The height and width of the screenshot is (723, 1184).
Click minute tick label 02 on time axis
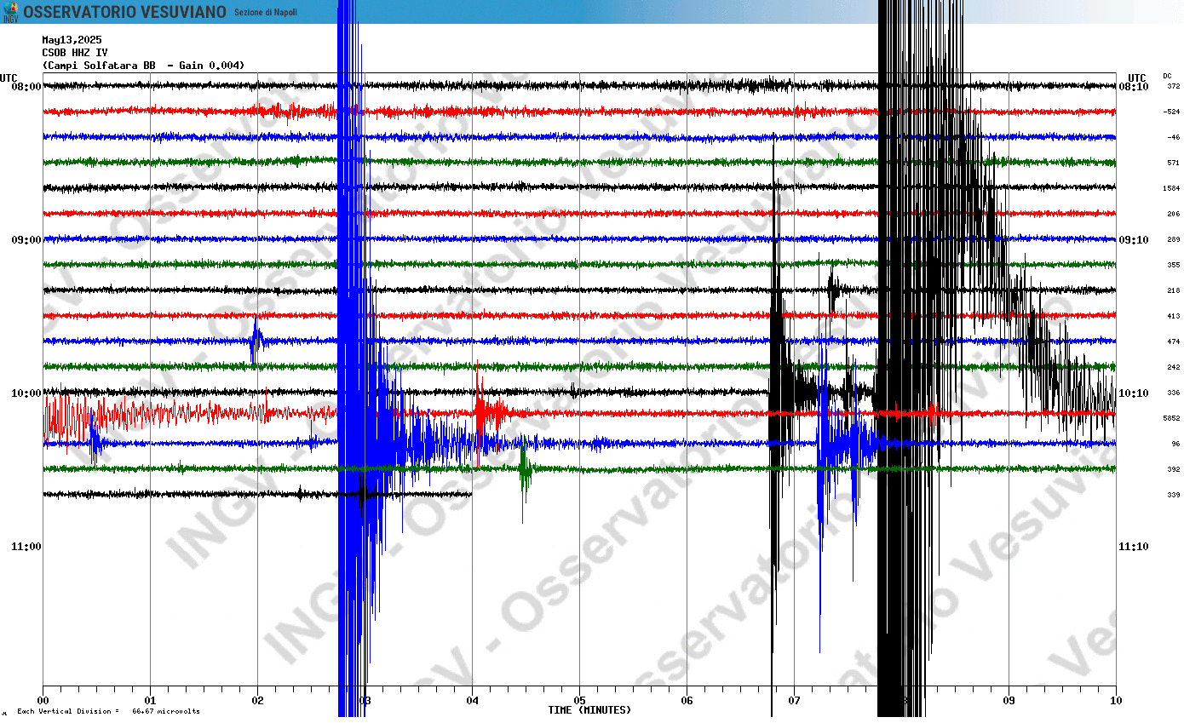point(257,701)
